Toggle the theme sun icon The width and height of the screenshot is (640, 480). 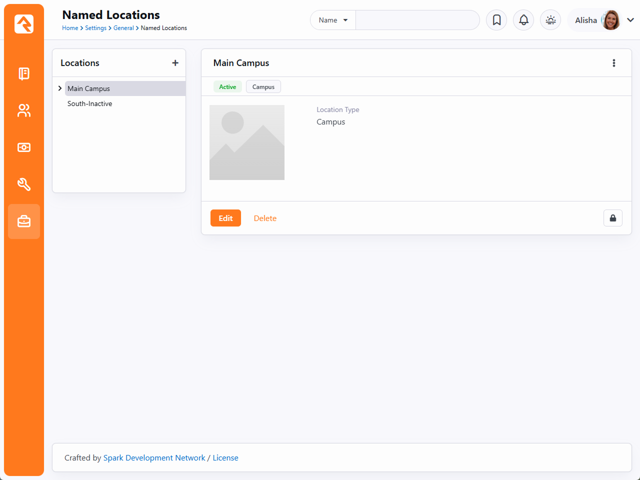coord(550,20)
